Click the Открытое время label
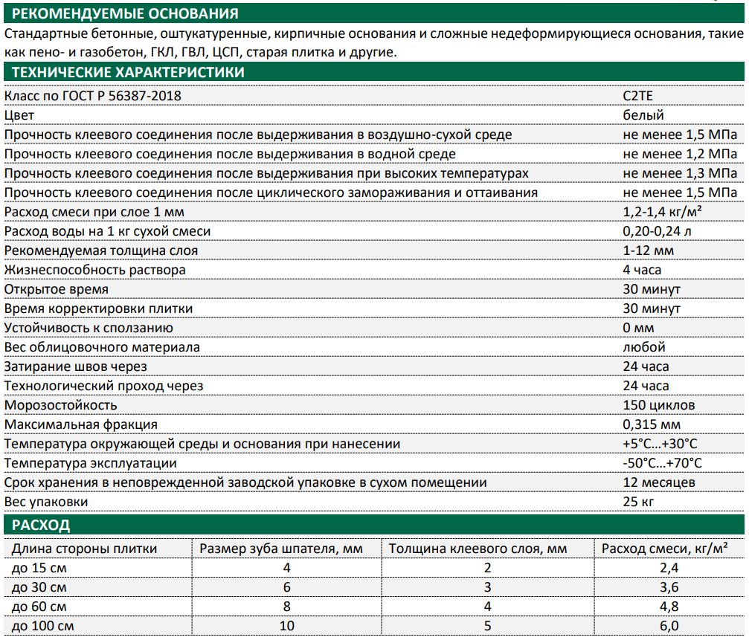 pyautogui.click(x=57, y=289)
